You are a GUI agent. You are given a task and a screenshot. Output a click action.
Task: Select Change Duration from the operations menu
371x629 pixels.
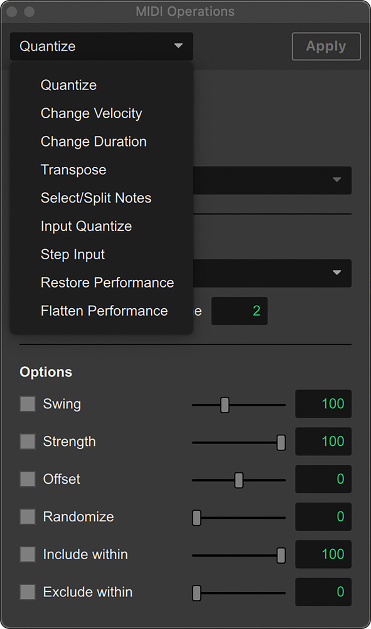point(93,142)
